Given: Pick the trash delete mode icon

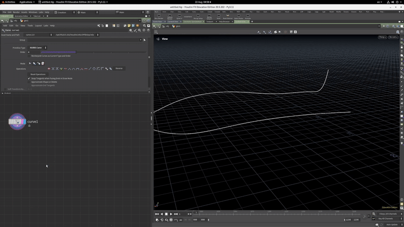Looking at the screenshot, I should (x=43, y=64).
